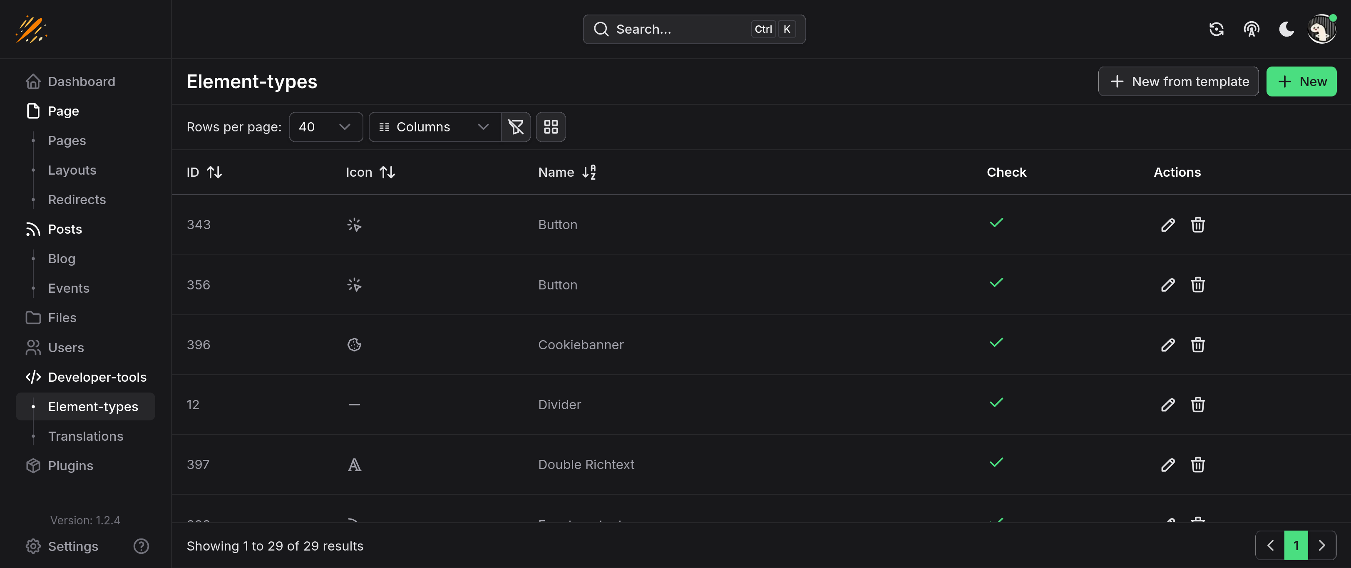The width and height of the screenshot is (1351, 568).
Task: Toggle dark mode with moon icon
Action: (1286, 30)
